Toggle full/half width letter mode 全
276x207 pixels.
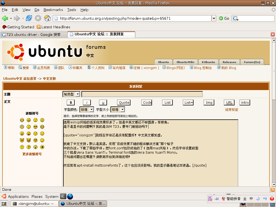pyautogui.click(x=245, y=199)
